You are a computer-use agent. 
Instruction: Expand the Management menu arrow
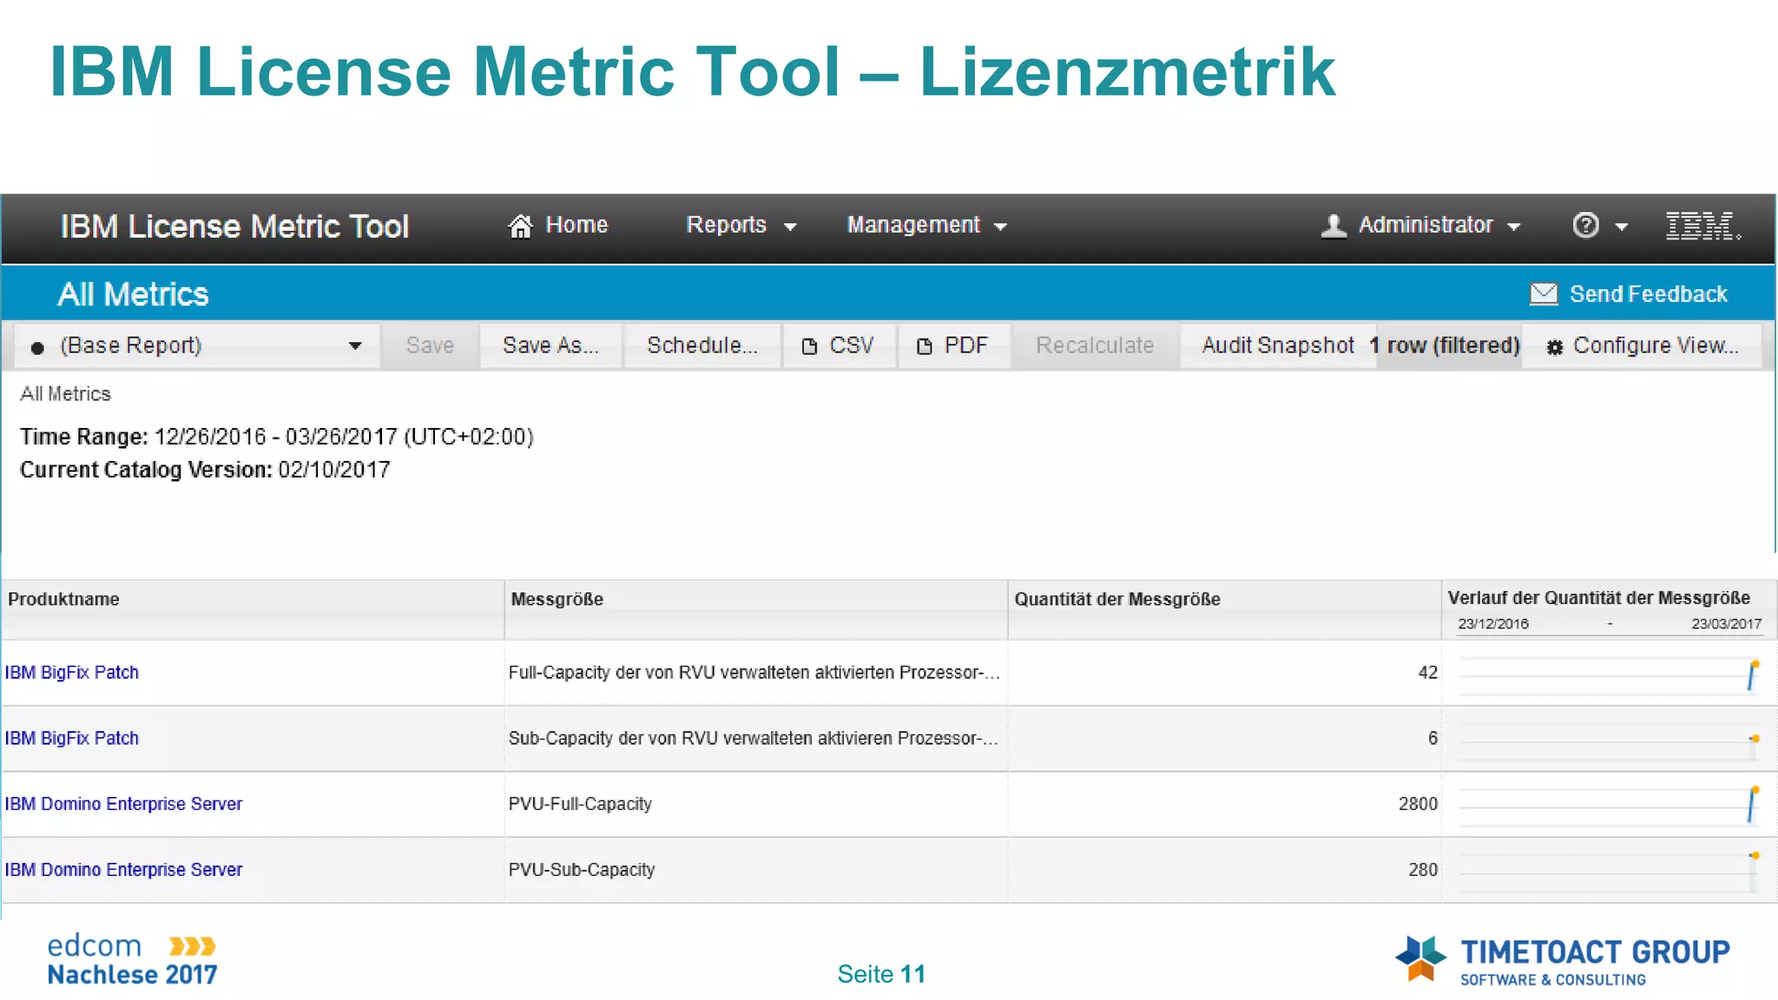[x=1000, y=227]
